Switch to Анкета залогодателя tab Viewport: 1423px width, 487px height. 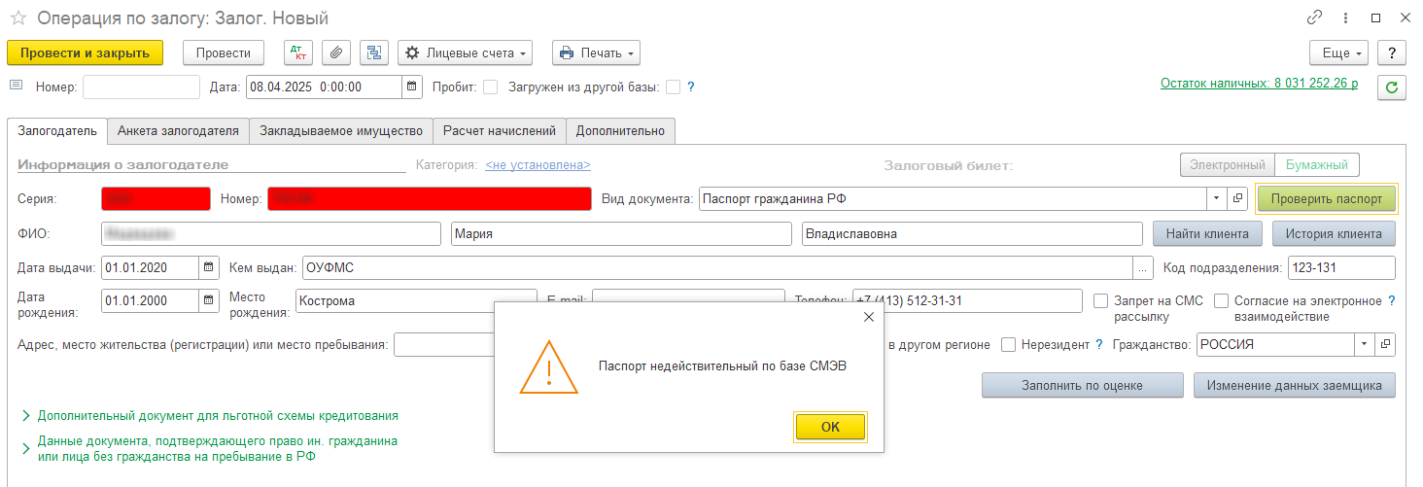pos(178,130)
